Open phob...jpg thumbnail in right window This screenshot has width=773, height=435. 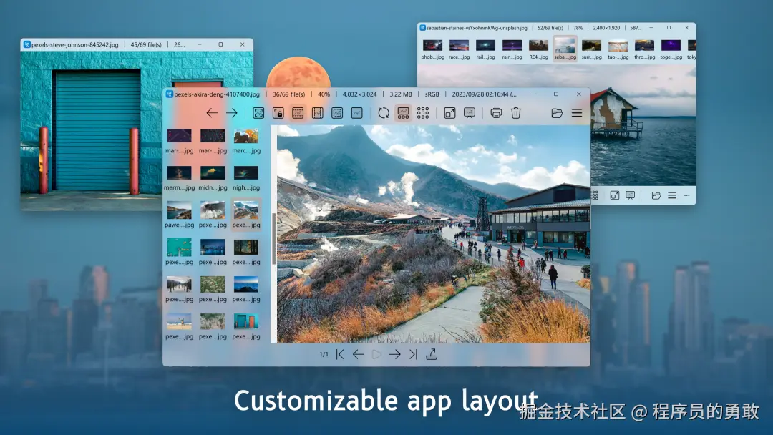tap(432, 49)
